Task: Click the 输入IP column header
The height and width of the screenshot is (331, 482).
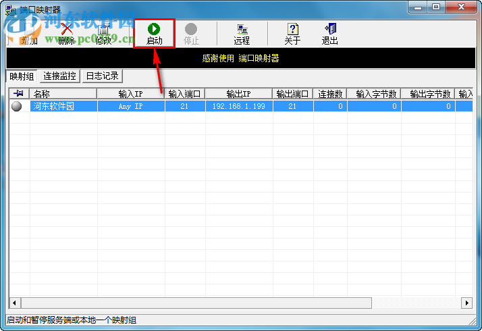Action: pos(131,93)
